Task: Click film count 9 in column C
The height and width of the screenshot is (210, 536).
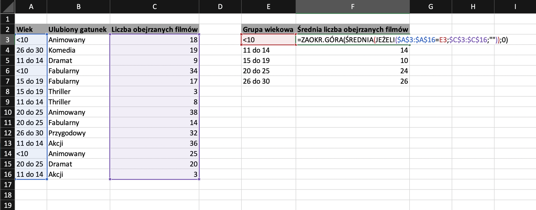Action: [x=155, y=60]
